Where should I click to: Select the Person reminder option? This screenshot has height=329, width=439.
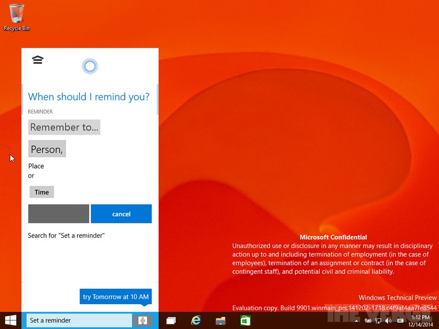coord(47,149)
